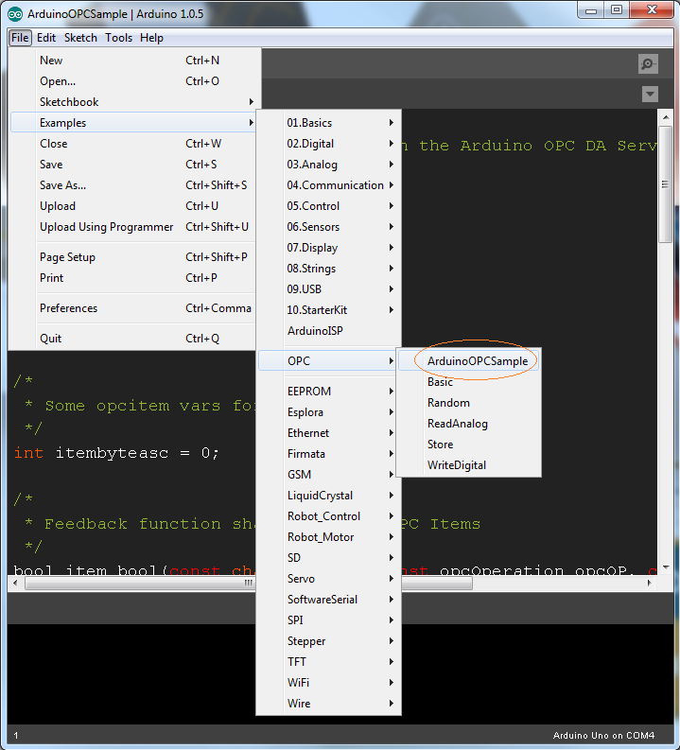Expand the SD examples submenu
Image resolution: width=680 pixels, height=750 pixels.
tap(328, 558)
